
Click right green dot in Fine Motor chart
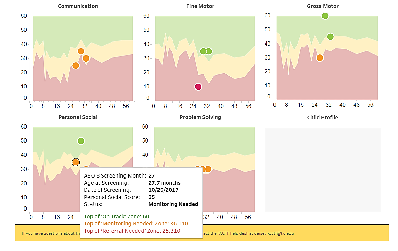tap(209, 51)
